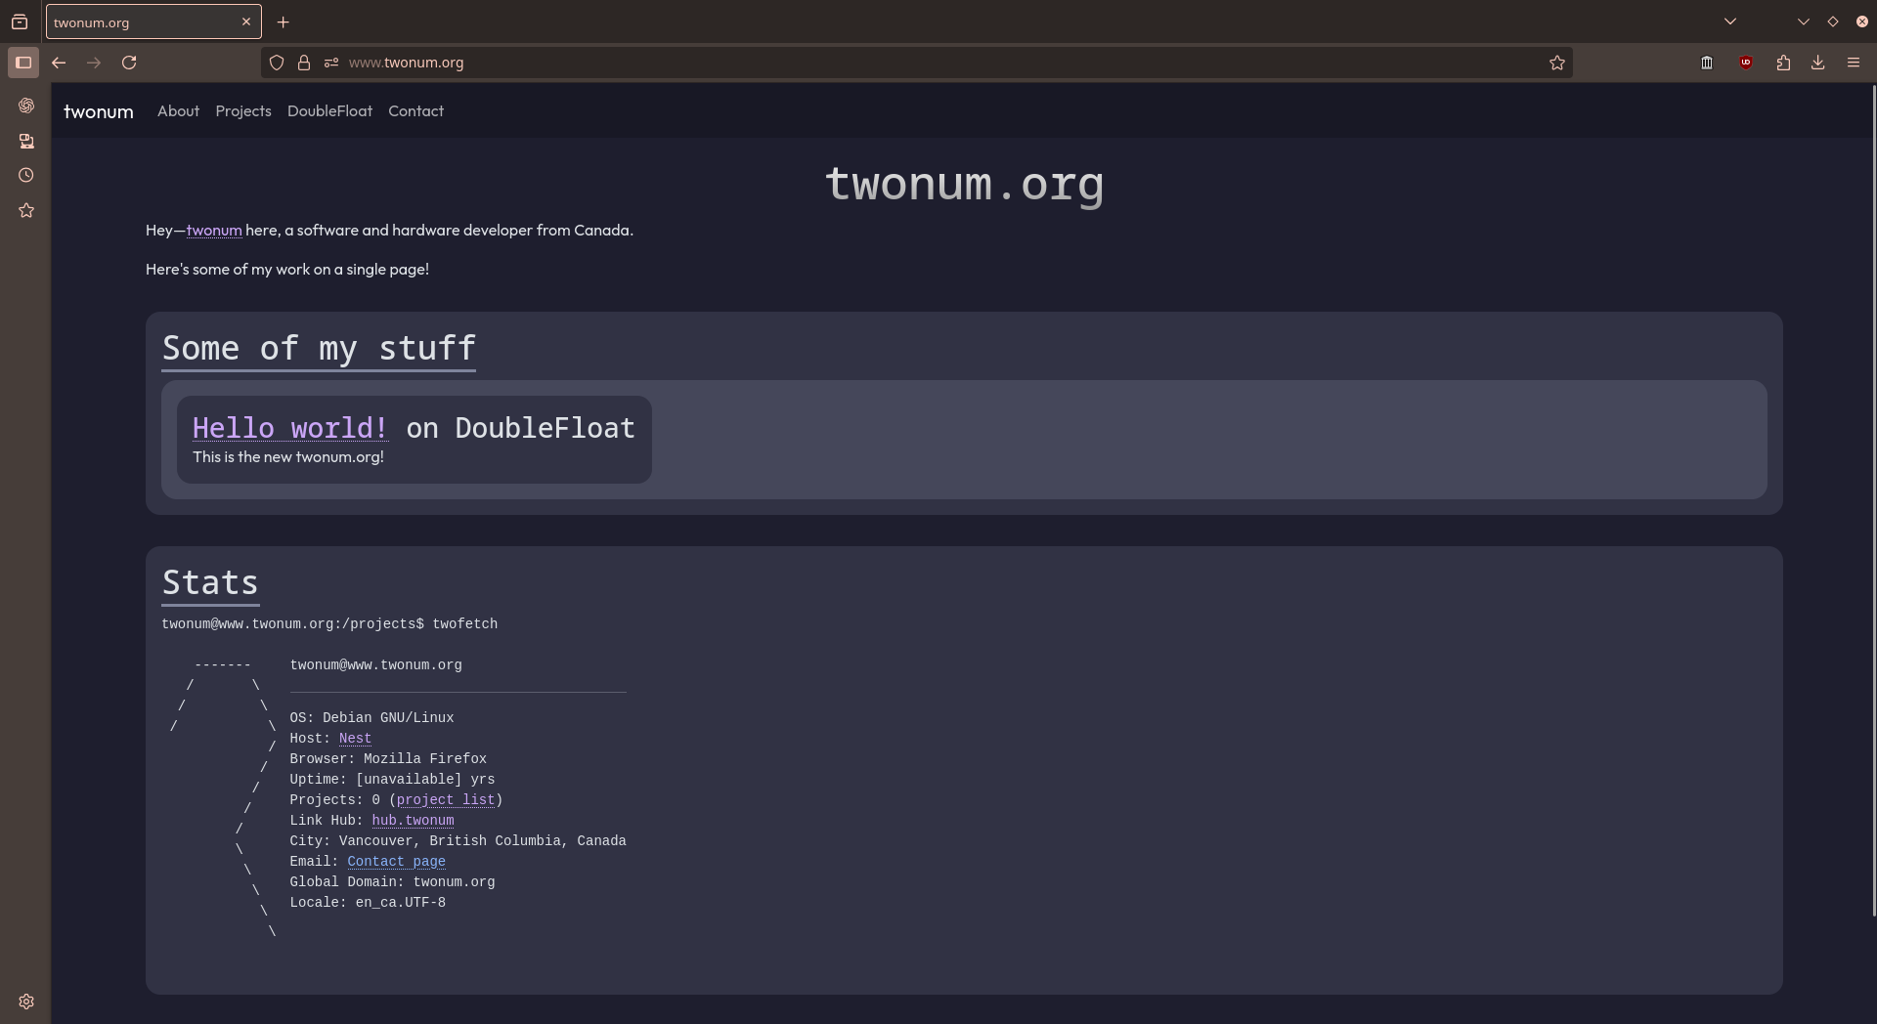Viewport: 1877px width, 1024px height.
Task: Open tracking protection shield info
Action: (277, 63)
